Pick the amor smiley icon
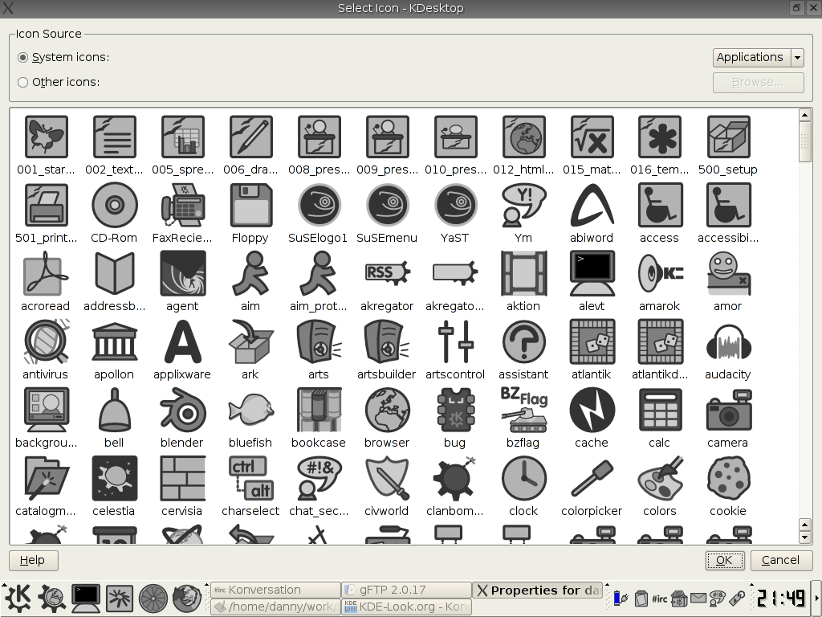822x617 pixels. pyautogui.click(x=727, y=274)
